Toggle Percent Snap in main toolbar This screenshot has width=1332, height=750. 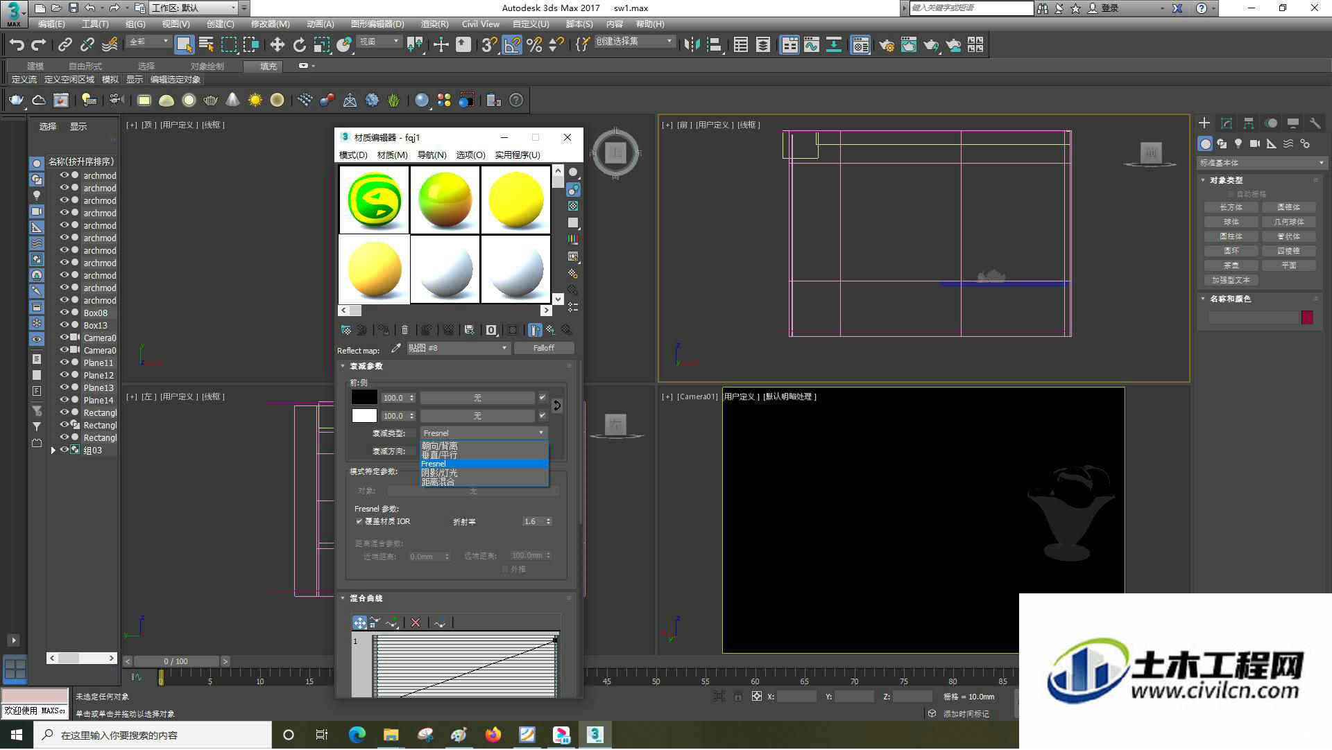coord(534,45)
